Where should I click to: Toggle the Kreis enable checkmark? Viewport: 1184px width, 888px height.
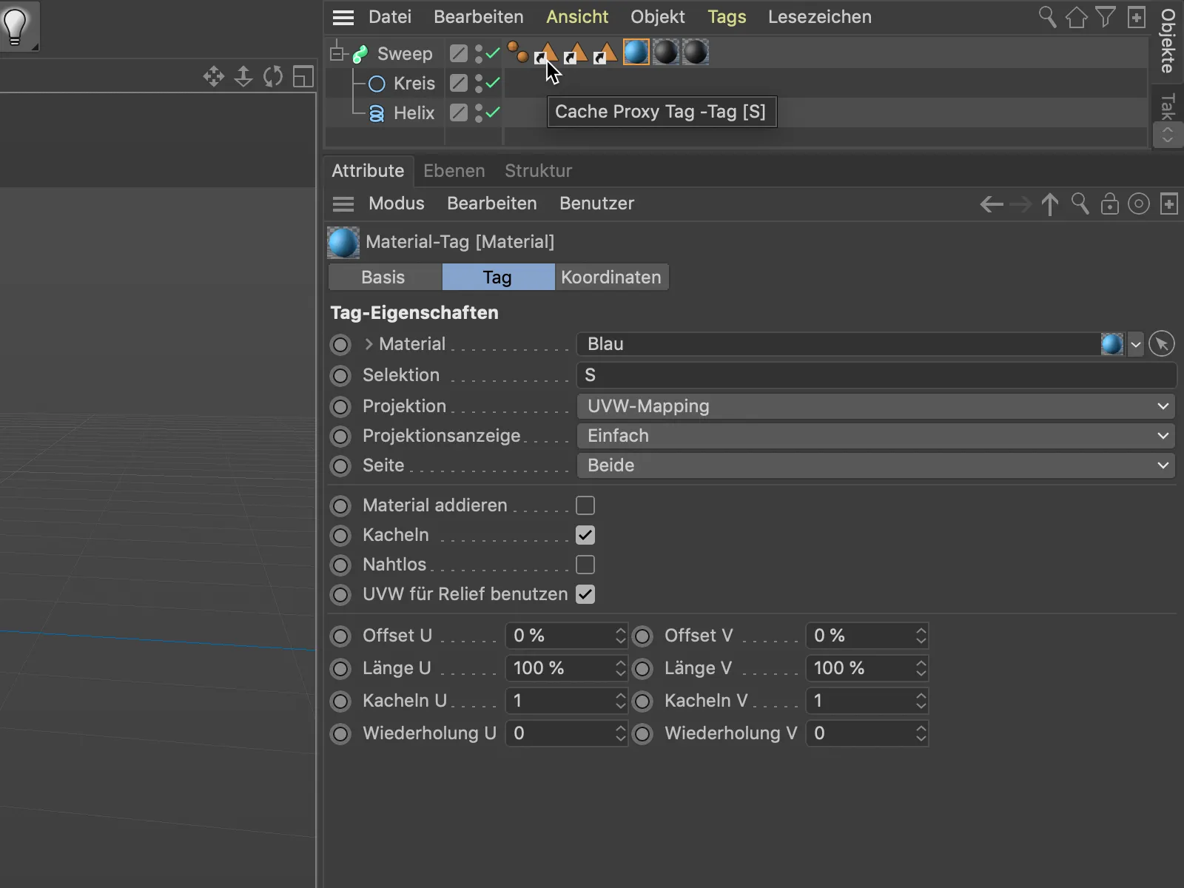point(493,83)
